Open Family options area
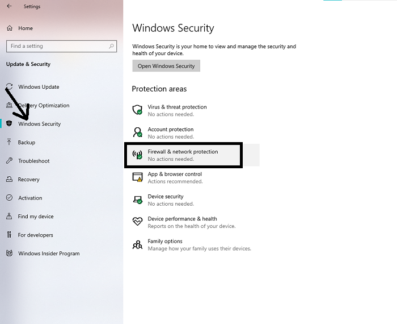 tap(165, 241)
